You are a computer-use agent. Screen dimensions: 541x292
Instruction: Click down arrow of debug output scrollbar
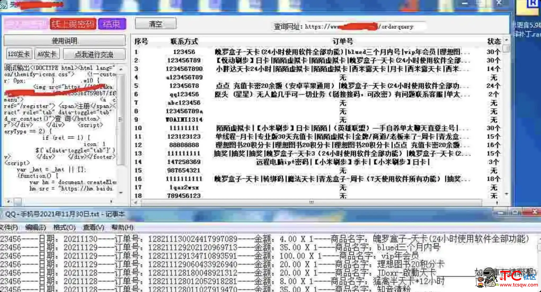click(121, 193)
